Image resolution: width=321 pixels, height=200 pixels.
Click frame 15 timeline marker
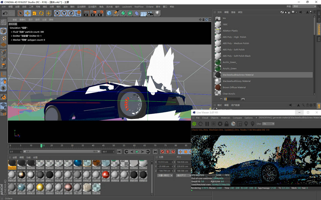coord(41,146)
